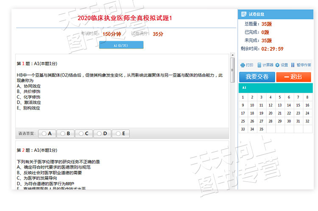Switch to the A1 (0/35) tab

(121, 45)
